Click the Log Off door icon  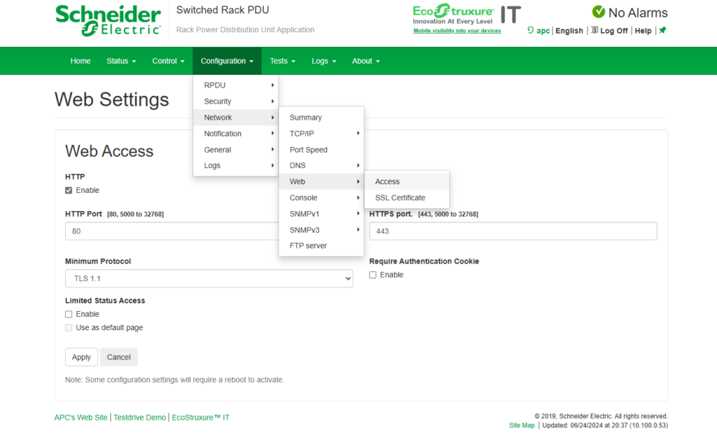coord(594,31)
